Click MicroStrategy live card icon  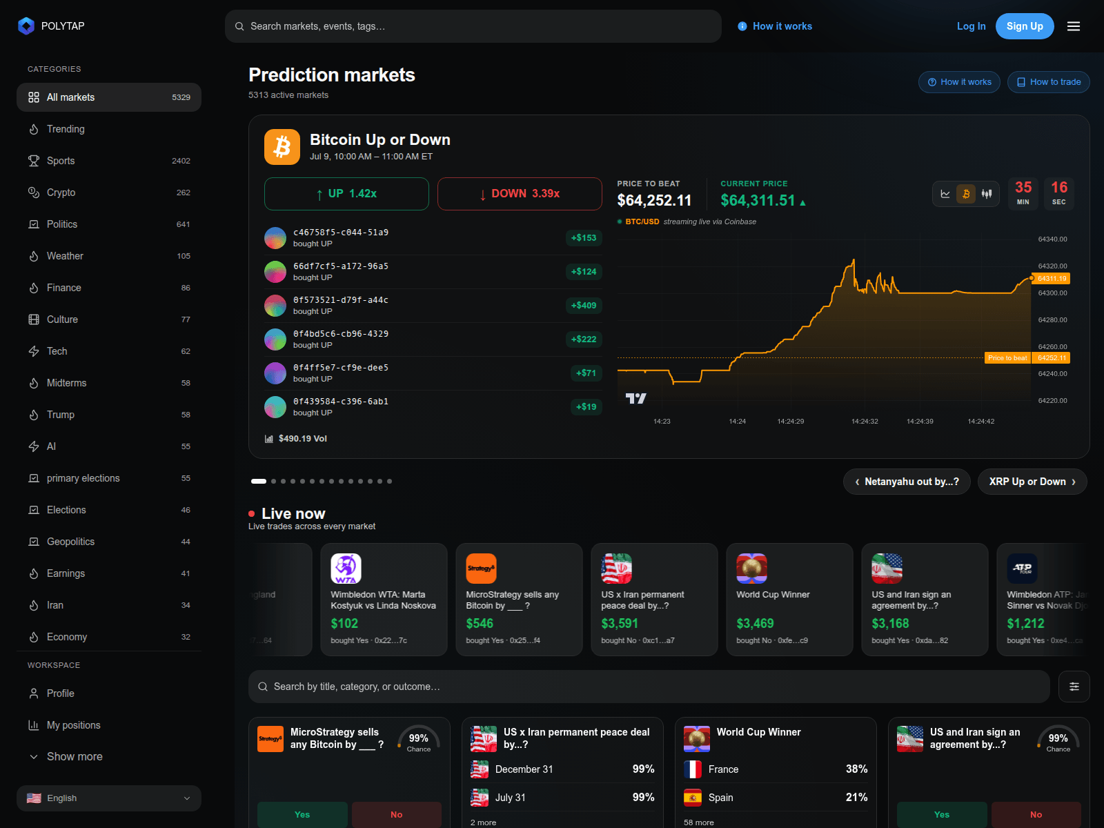481,569
